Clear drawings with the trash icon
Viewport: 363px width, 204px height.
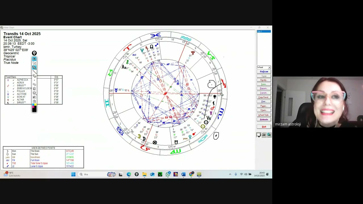pos(34,89)
